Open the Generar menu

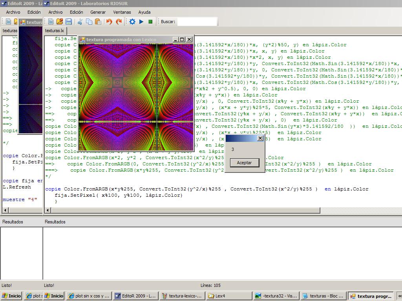98,12
